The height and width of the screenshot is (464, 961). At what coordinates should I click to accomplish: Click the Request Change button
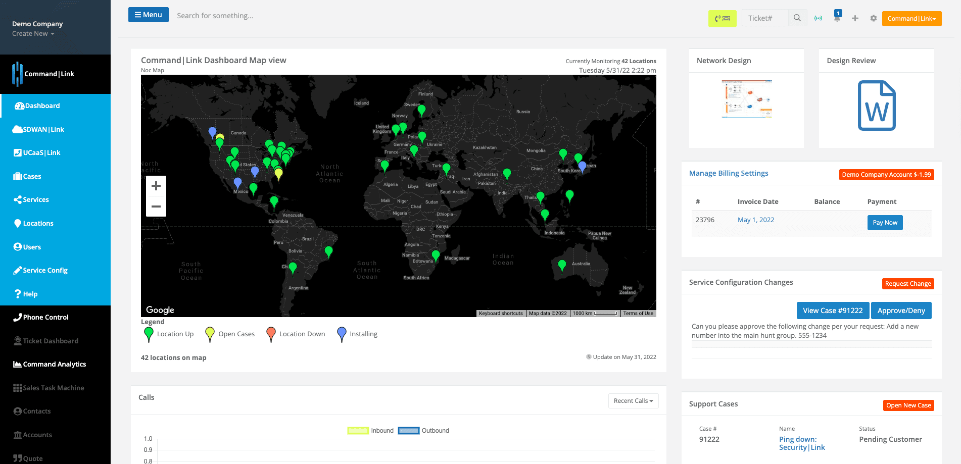(x=908, y=284)
